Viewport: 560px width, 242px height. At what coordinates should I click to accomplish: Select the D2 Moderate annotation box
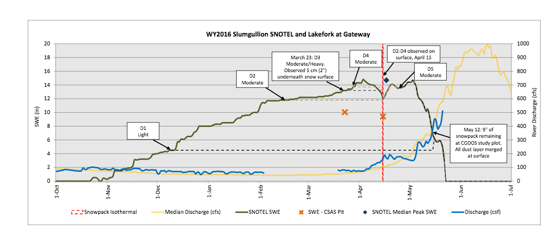252,79
